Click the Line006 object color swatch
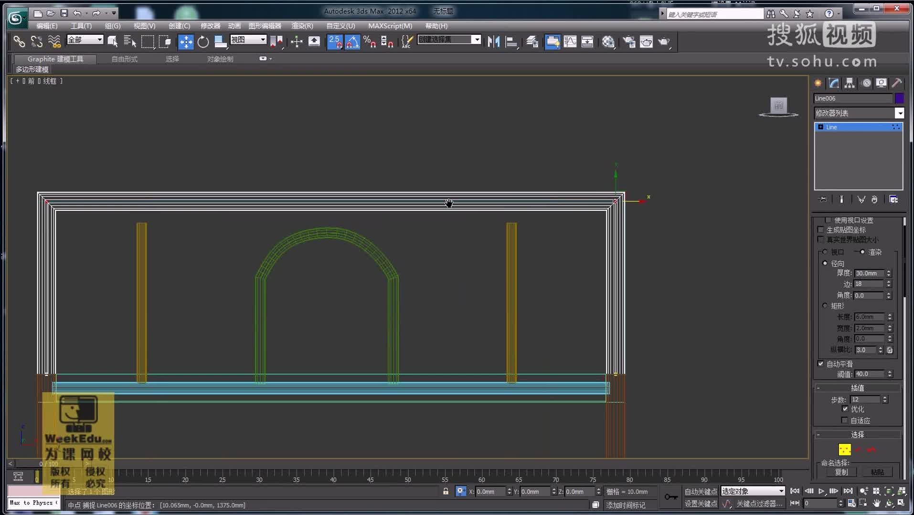The height and width of the screenshot is (515, 914). (x=900, y=98)
